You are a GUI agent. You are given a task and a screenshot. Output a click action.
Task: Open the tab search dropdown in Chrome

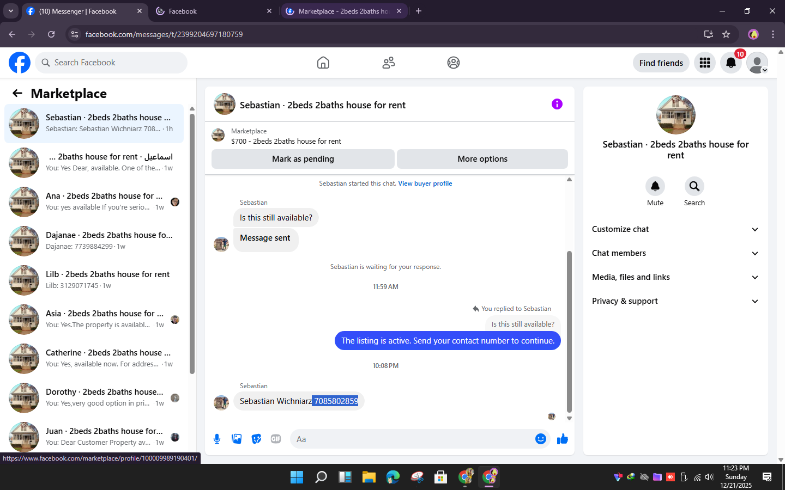[x=10, y=11]
